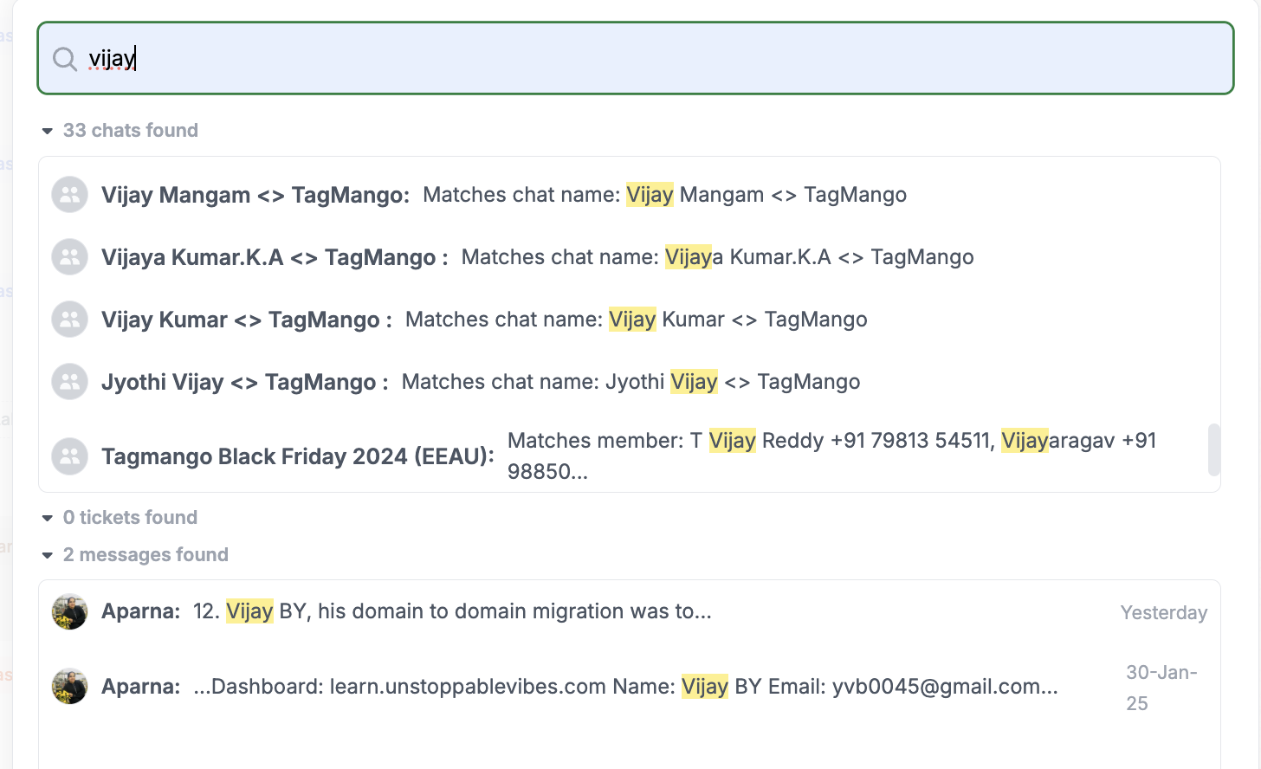This screenshot has width=1261, height=769.
Task: Open the Vijay Kumar <> TagMango chat
Action: [246, 320]
